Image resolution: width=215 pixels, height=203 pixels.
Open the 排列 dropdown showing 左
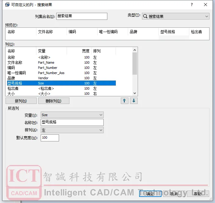click(x=72, y=130)
